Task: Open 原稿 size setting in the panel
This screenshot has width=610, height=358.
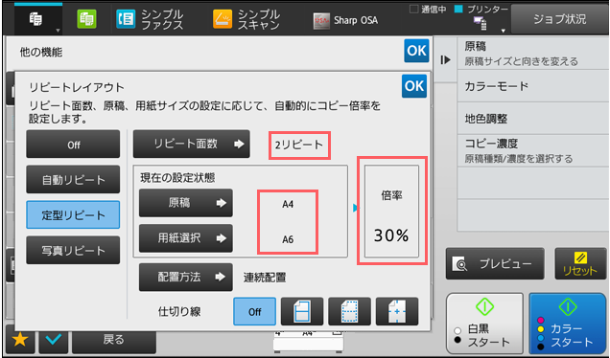Action: coord(186,203)
